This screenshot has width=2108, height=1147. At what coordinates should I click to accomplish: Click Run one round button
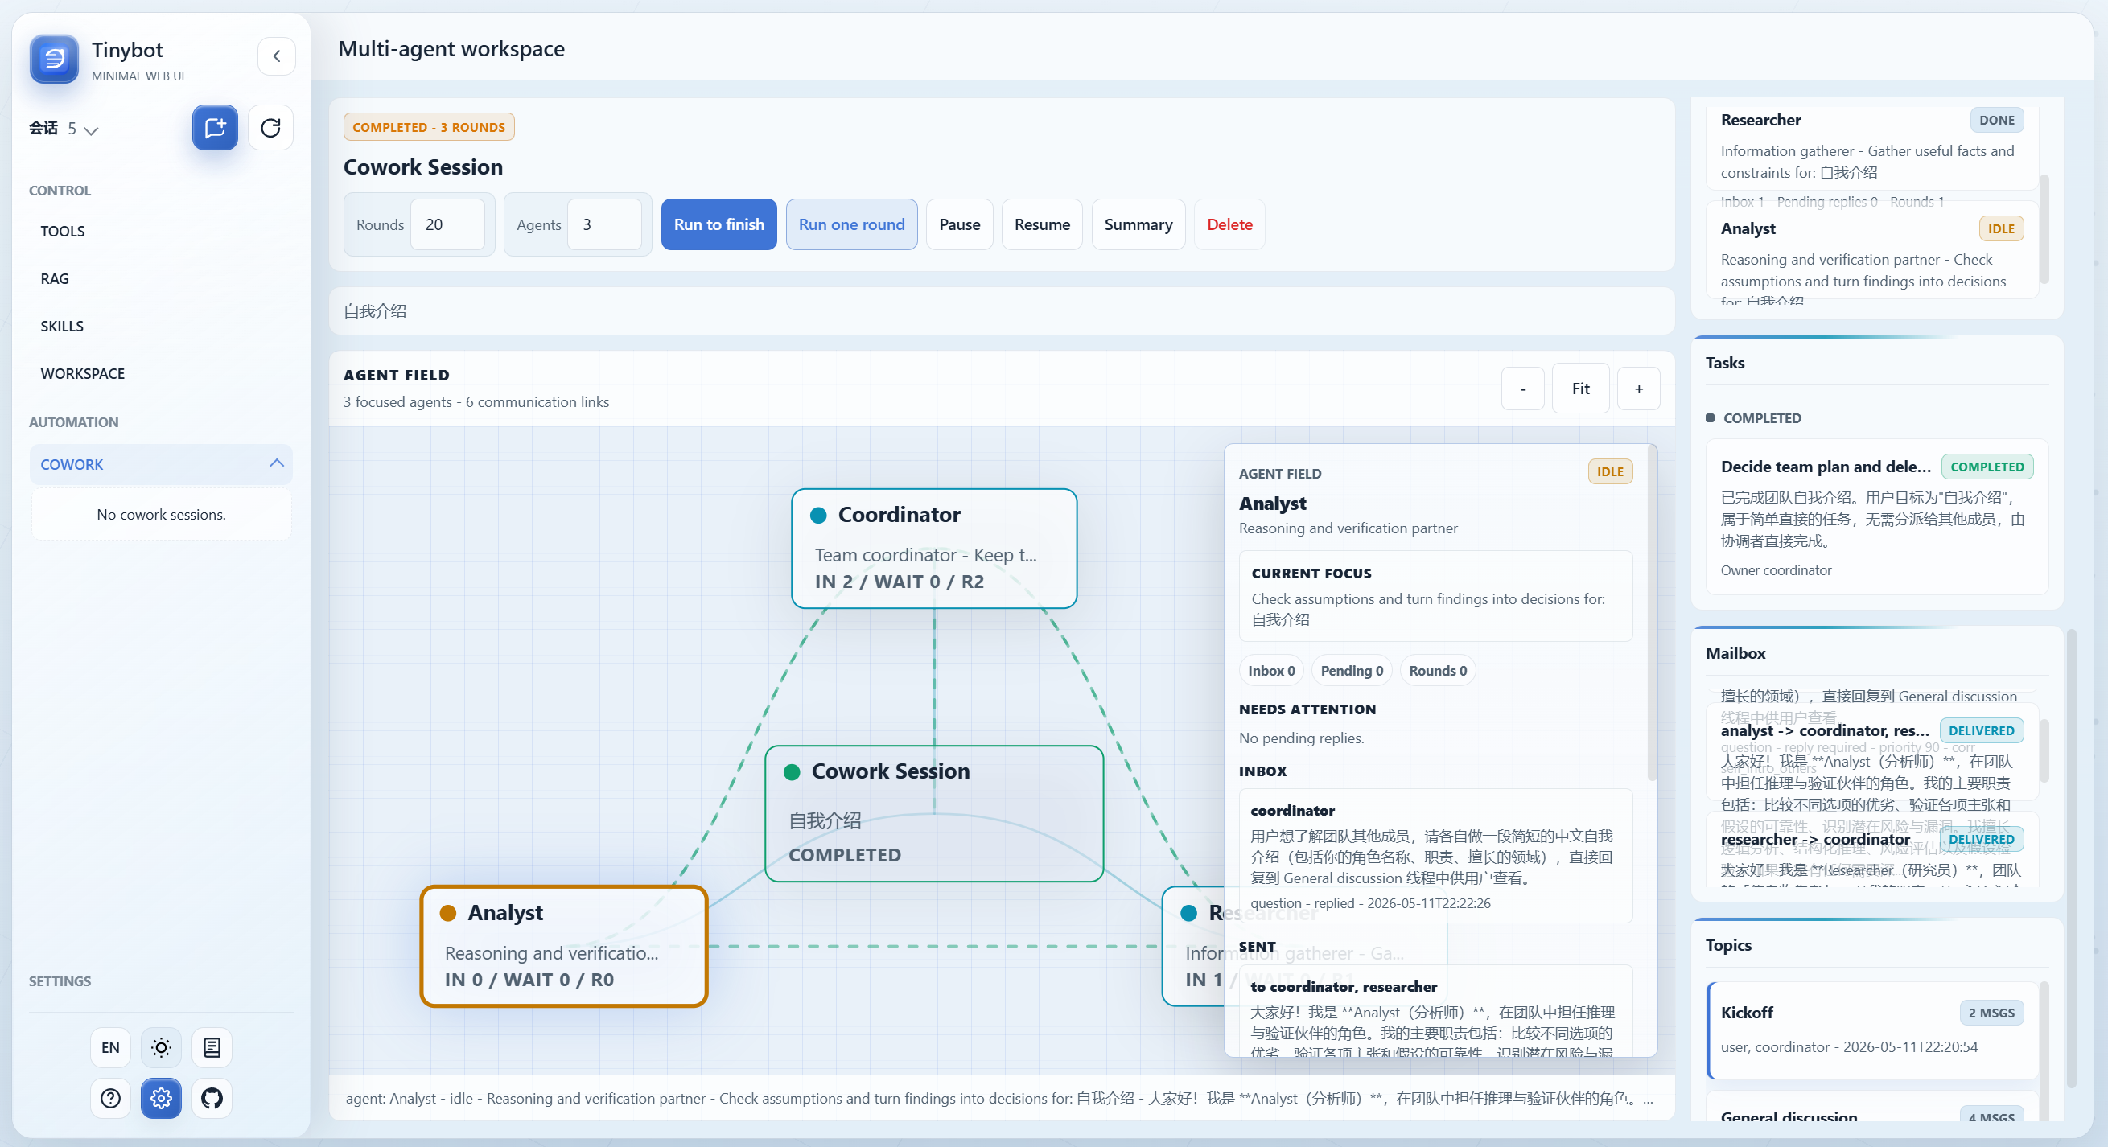click(x=852, y=224)
